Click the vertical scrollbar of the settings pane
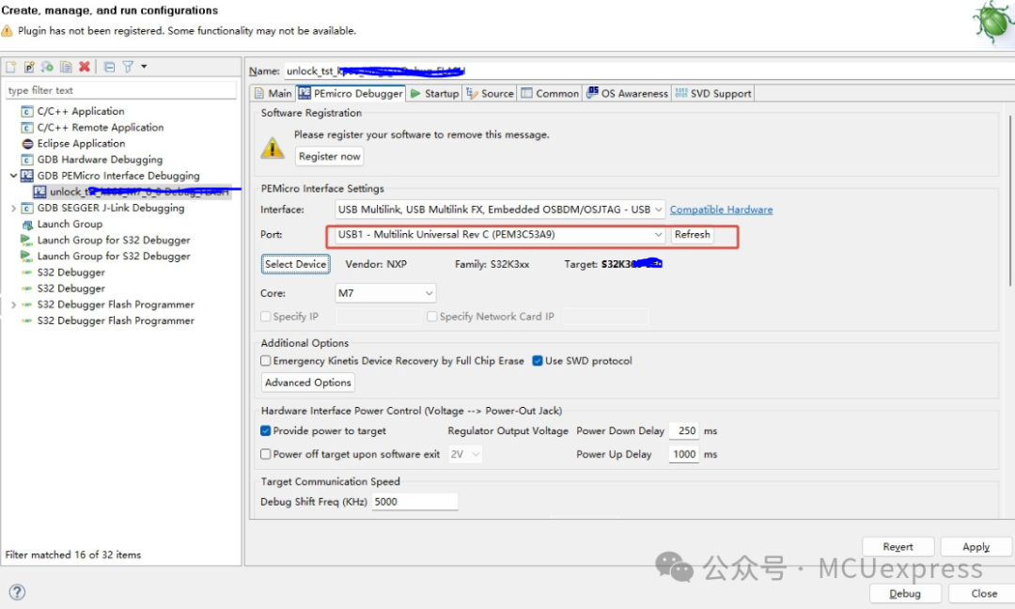Image resolution: width=1015 pixels, height=609 pixels. coord(1010,200)
